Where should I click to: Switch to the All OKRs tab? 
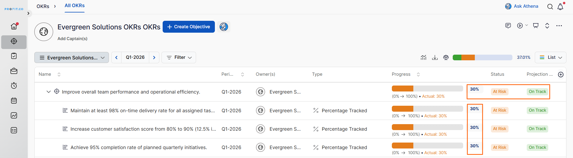pyautogui.click(x=75, y=6)
